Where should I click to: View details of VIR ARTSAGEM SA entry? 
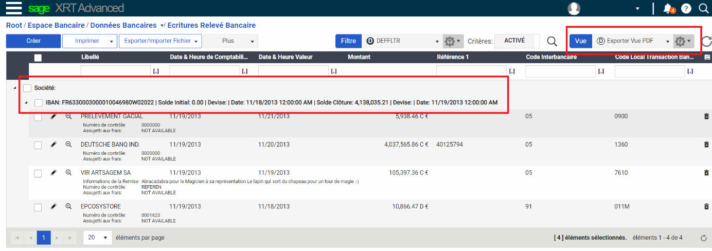point(68,173)
